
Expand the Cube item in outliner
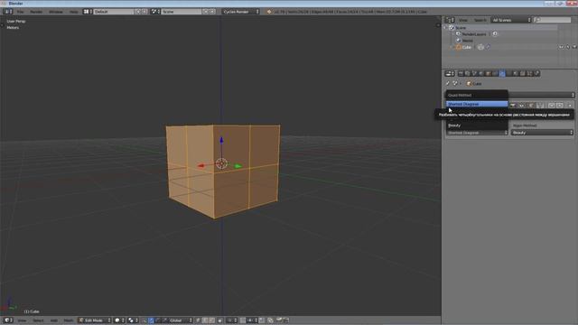tap(452, 47)
